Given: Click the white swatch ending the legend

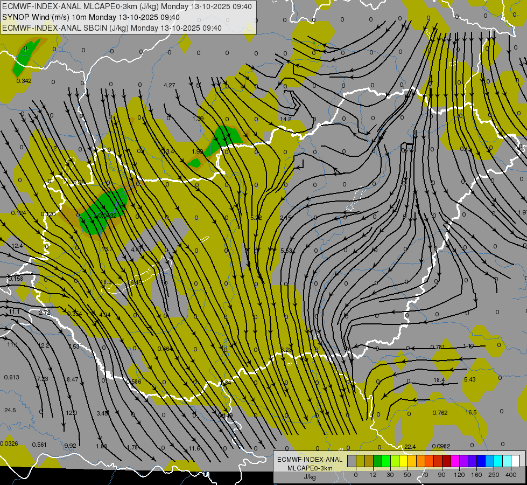Looking at the screenshot, I should click(x=515, y=461).
